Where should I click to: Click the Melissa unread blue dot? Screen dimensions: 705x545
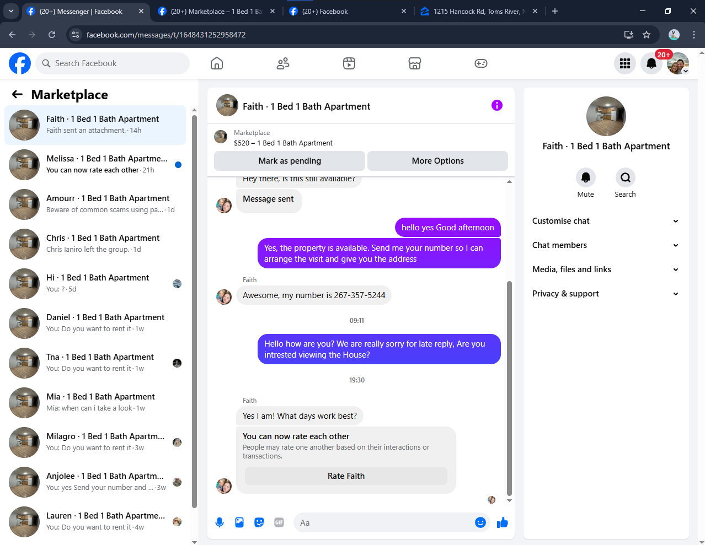pyautogui.click(x=178, y=165)
